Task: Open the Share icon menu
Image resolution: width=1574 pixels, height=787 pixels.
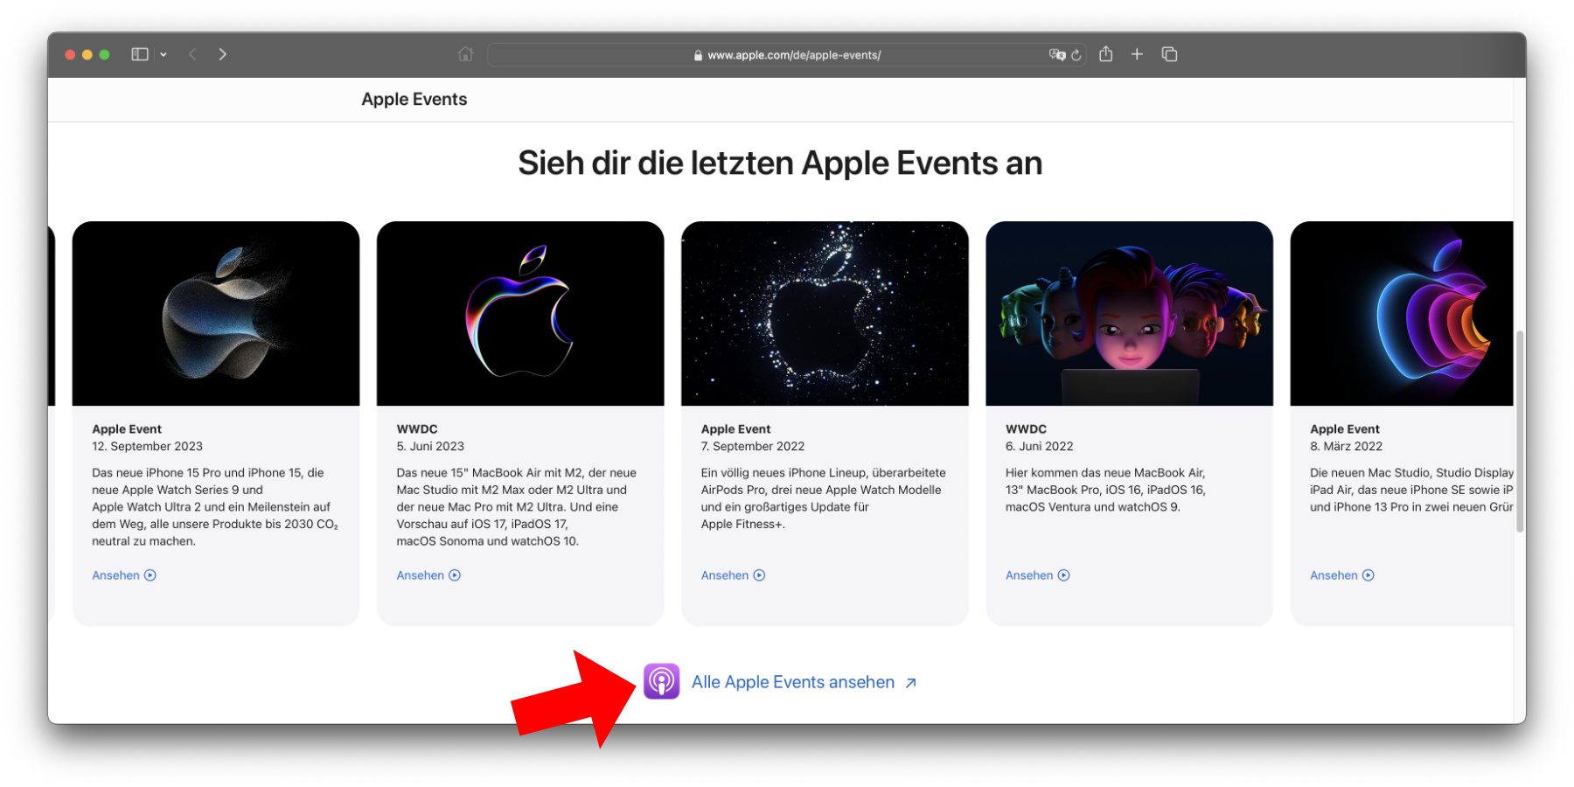Action: (x=1106, y=54)
